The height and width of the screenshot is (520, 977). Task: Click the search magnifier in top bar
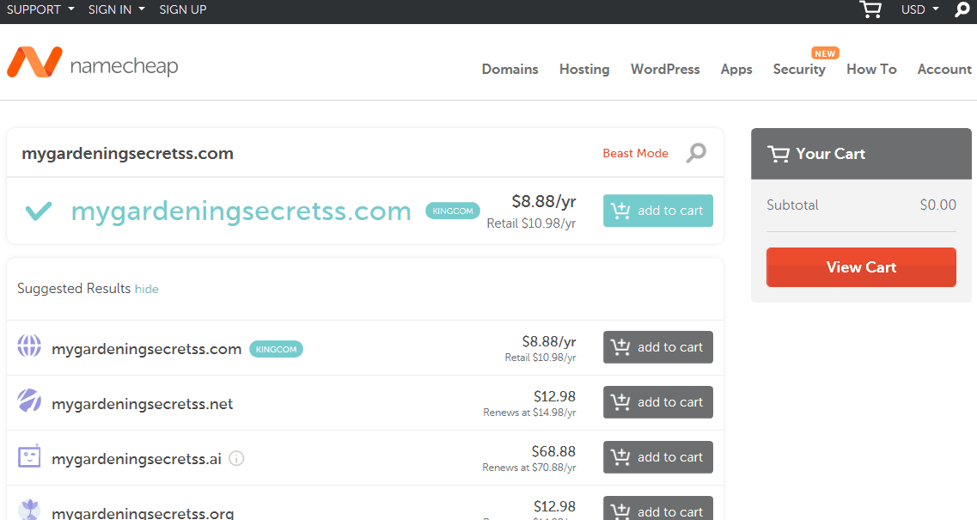(962, 9)
